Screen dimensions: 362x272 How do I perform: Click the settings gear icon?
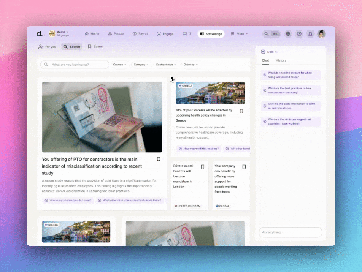coord(288,34)
